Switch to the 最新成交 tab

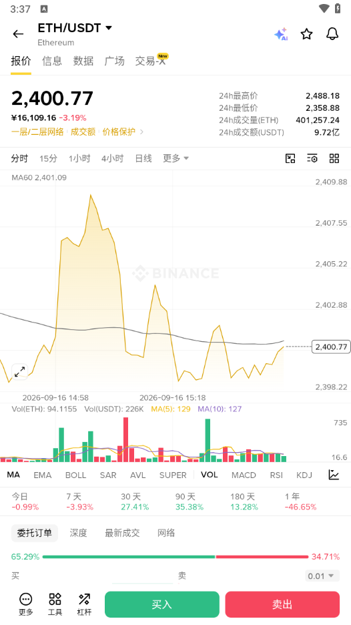pos(122,533)
